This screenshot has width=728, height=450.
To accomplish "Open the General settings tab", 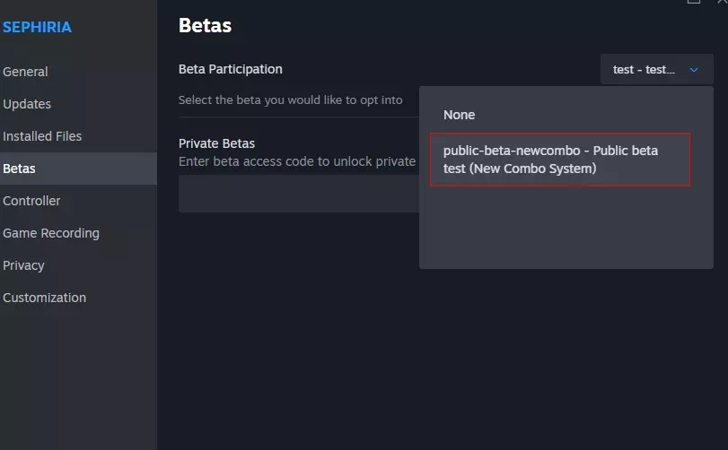I will 25,72.
